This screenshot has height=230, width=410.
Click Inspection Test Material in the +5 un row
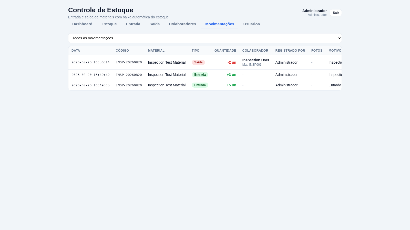click(167, 85)
